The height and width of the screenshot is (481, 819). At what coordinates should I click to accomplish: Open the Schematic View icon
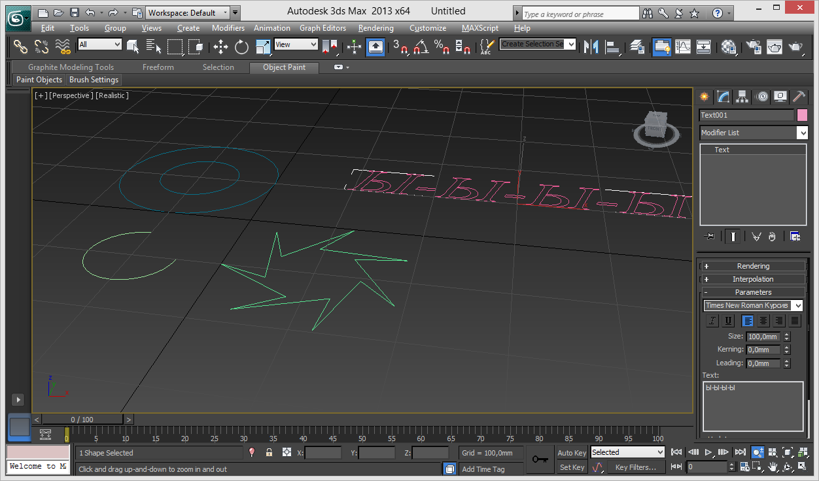pos(704,46)
